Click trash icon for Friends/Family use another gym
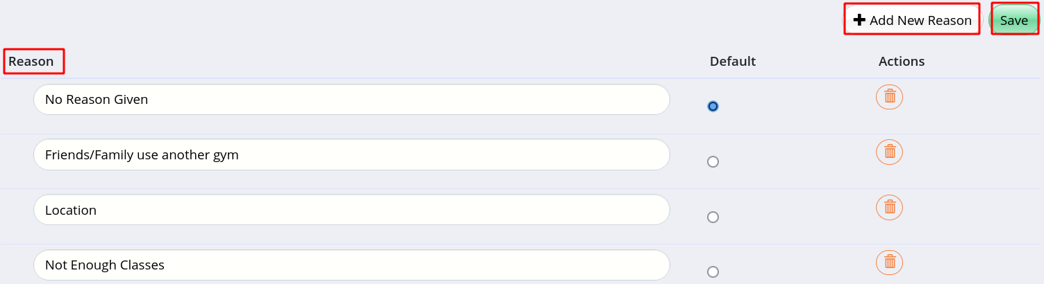Screen dimensions: 1044x284 pyautogui.click(x=889, y=152)
